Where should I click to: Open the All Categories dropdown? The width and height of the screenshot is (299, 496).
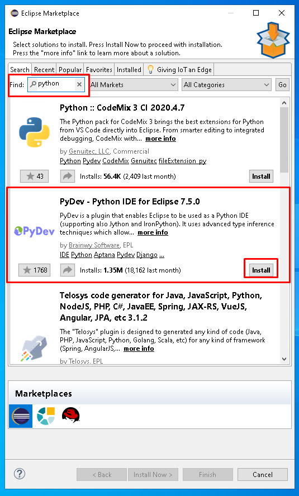[x=226, y=85]
